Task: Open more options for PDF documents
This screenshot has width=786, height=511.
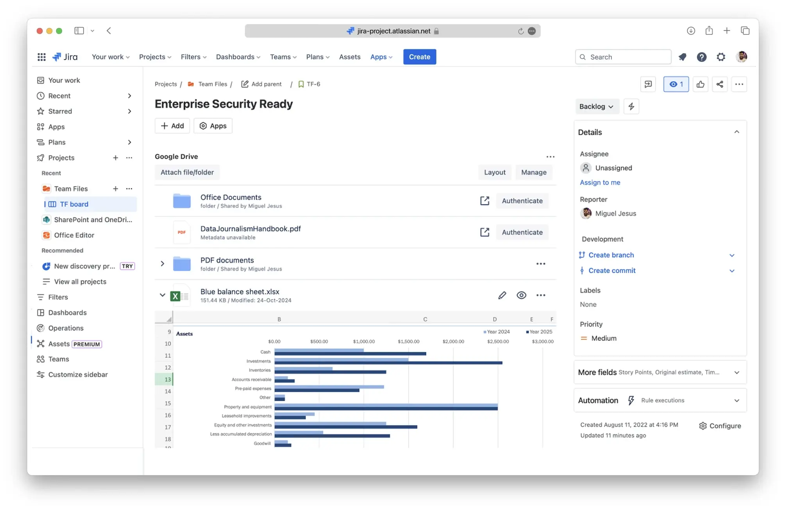Action: (541, 264)
